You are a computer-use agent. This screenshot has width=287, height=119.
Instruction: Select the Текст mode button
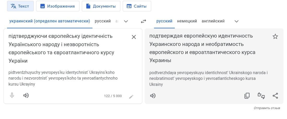click(x=20, y=6)
